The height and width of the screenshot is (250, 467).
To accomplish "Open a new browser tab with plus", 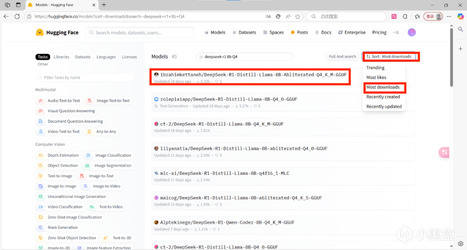I will tap(104, 5).
